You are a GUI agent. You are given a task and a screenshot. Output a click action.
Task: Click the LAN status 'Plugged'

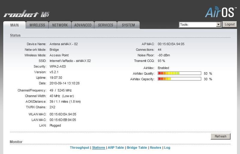point(55,126)
